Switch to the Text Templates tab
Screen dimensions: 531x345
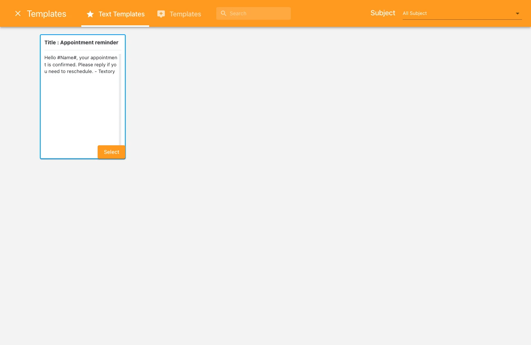pos(115,14)
